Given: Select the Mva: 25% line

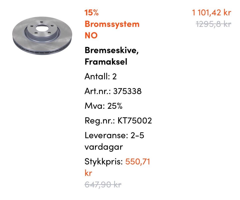Looking at the screenshot, I should tap(103, 106).
